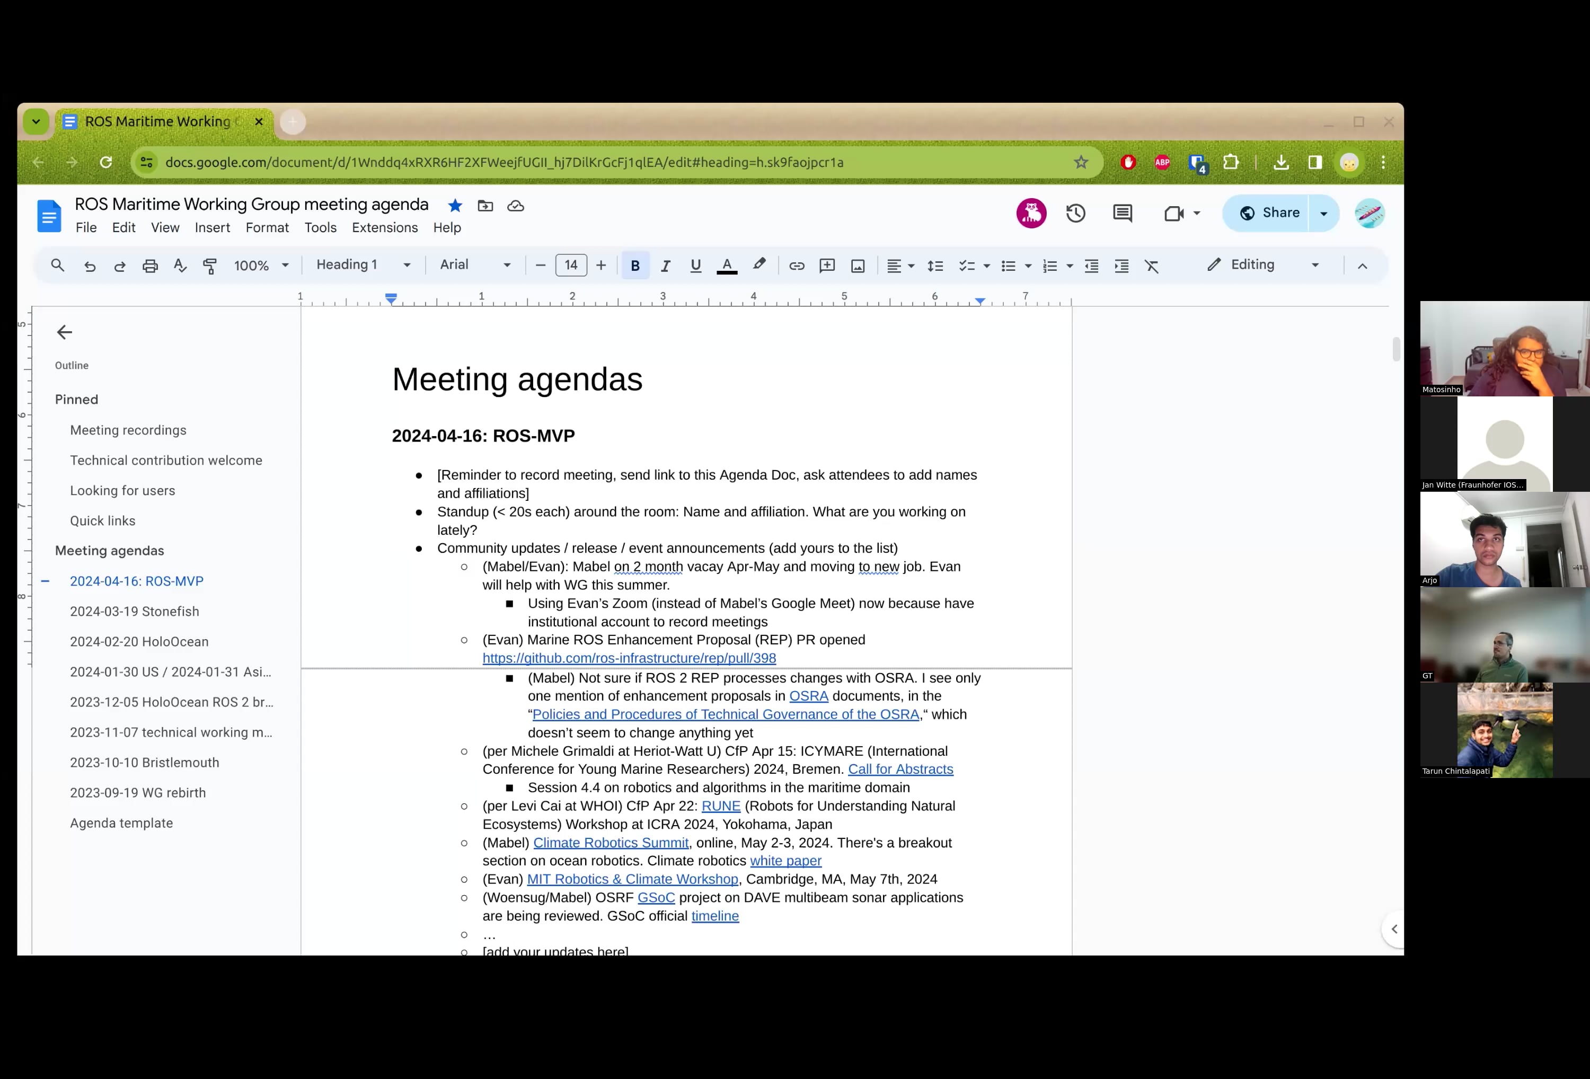Open the File menu

point(86,228)
